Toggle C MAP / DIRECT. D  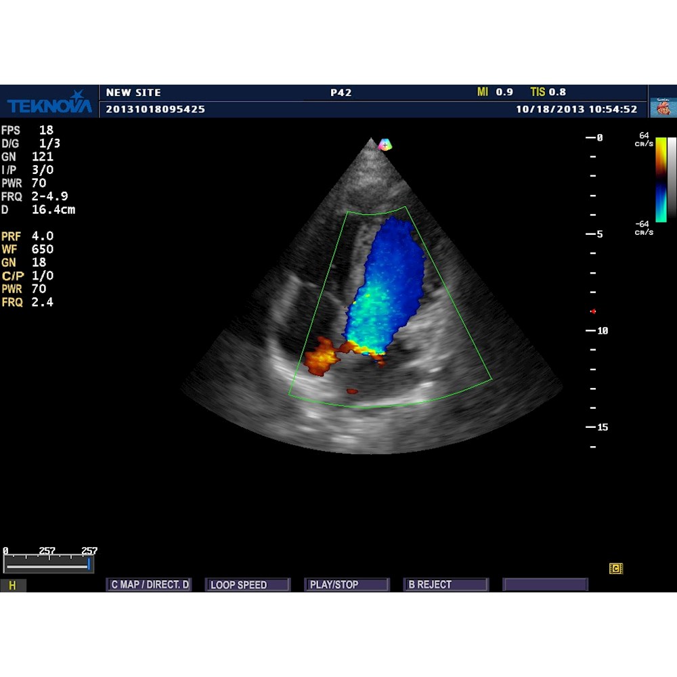pos(149,584)
